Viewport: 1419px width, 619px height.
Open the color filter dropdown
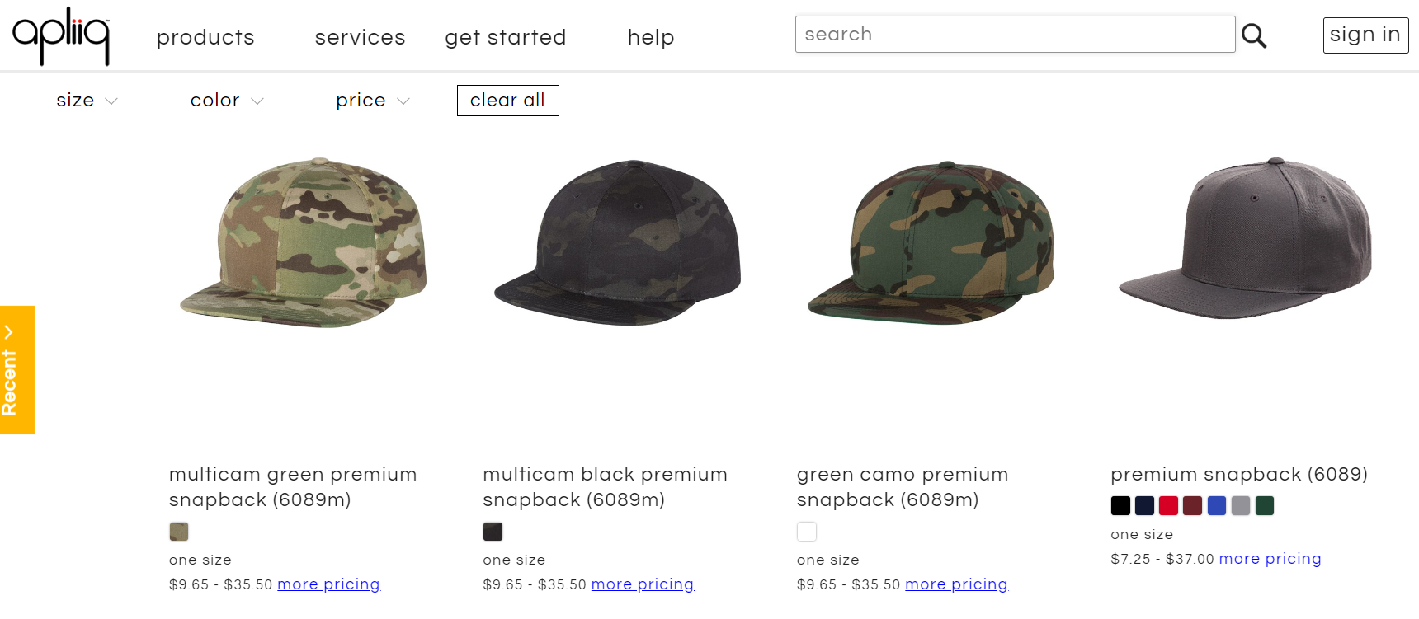click(225, 100)
